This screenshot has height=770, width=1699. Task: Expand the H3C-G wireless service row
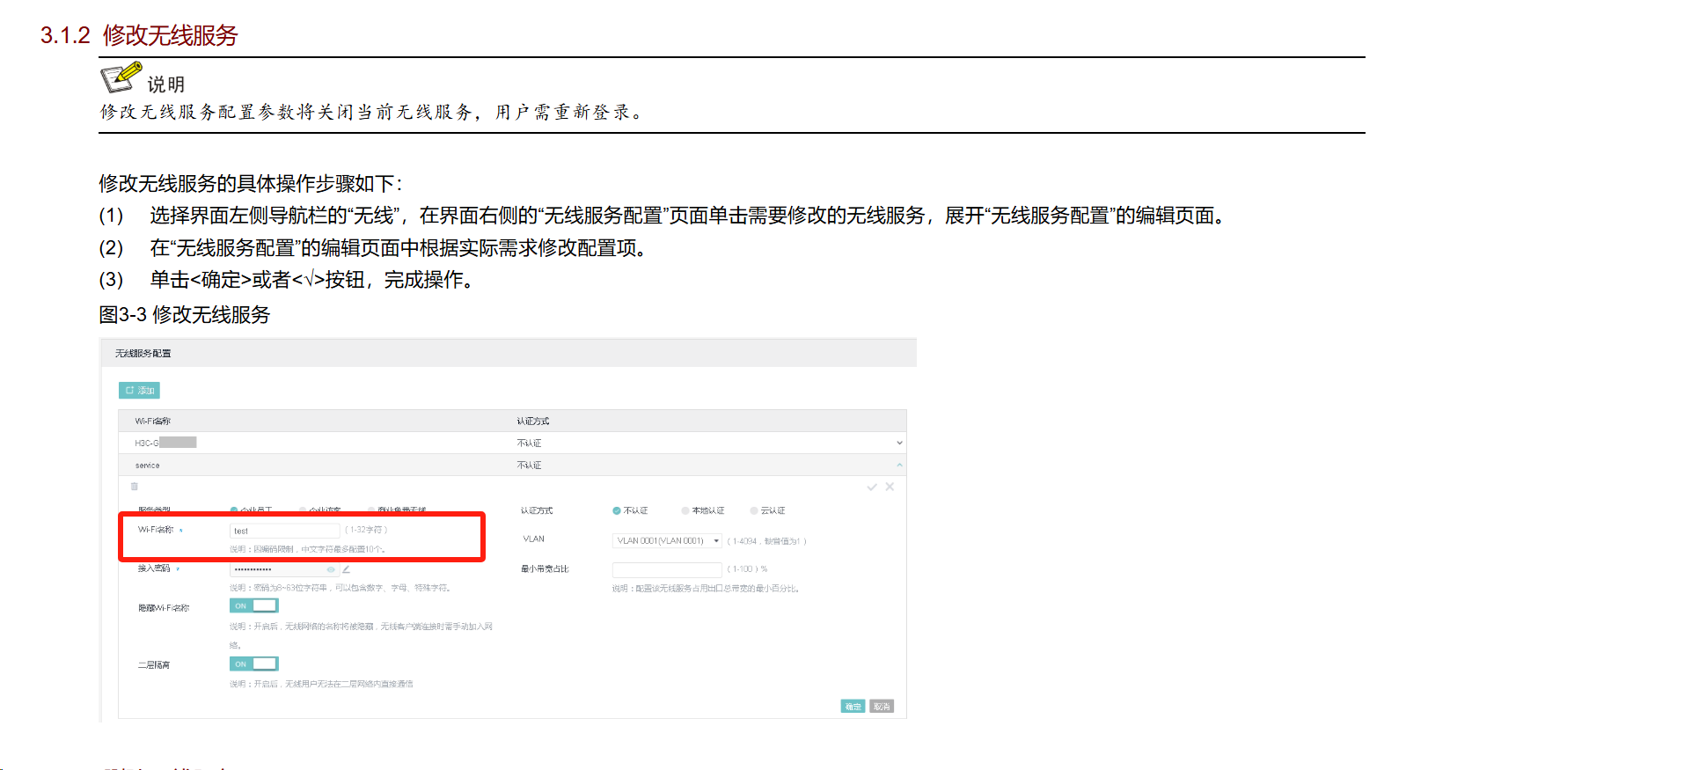[898, 443]
